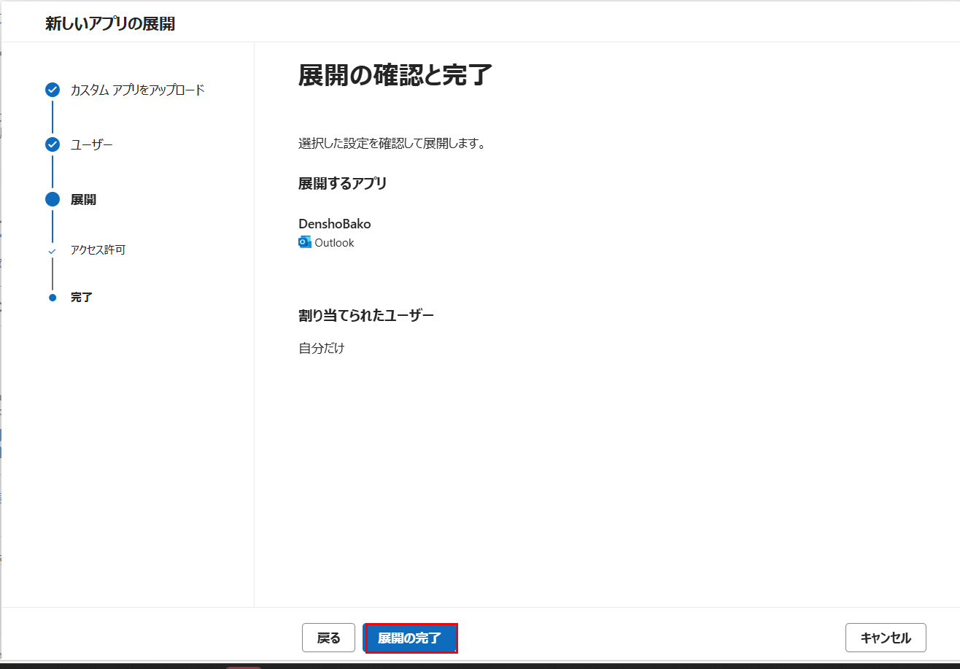
Task: Click the checkmark icon beside ユーザー
Action: [53, 144]
